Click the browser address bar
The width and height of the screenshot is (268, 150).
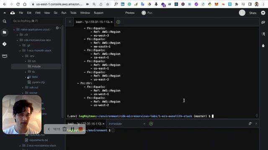(x=59, y=4)
